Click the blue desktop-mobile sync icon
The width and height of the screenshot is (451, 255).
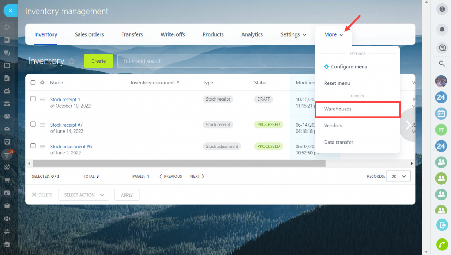click(x=442, y=225)
